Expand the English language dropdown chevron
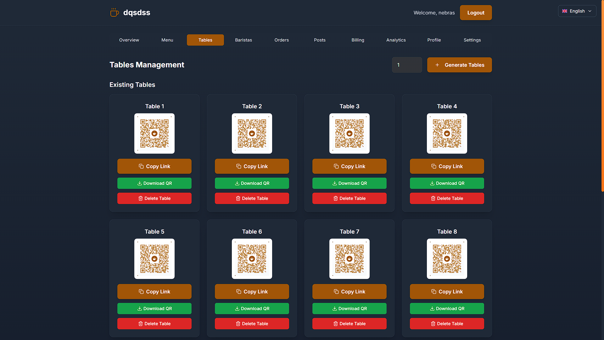This screenshot has height=340, width=604. pyautogui.click(x=590, y=11)
